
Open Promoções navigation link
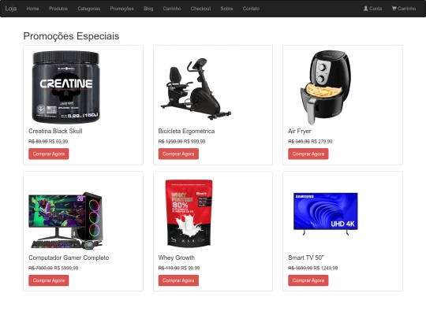121,9
